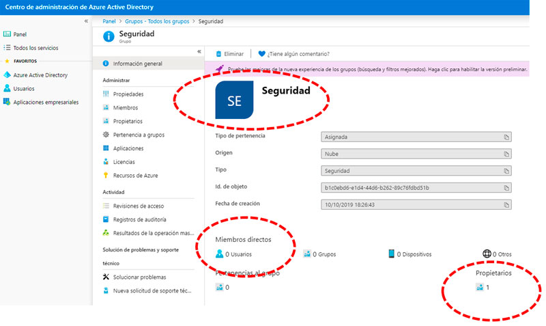This screenshot has height=326, width=546.
Task: Open Usuarios in favorites
Action: pyautogui.click(x=24, y=89)
